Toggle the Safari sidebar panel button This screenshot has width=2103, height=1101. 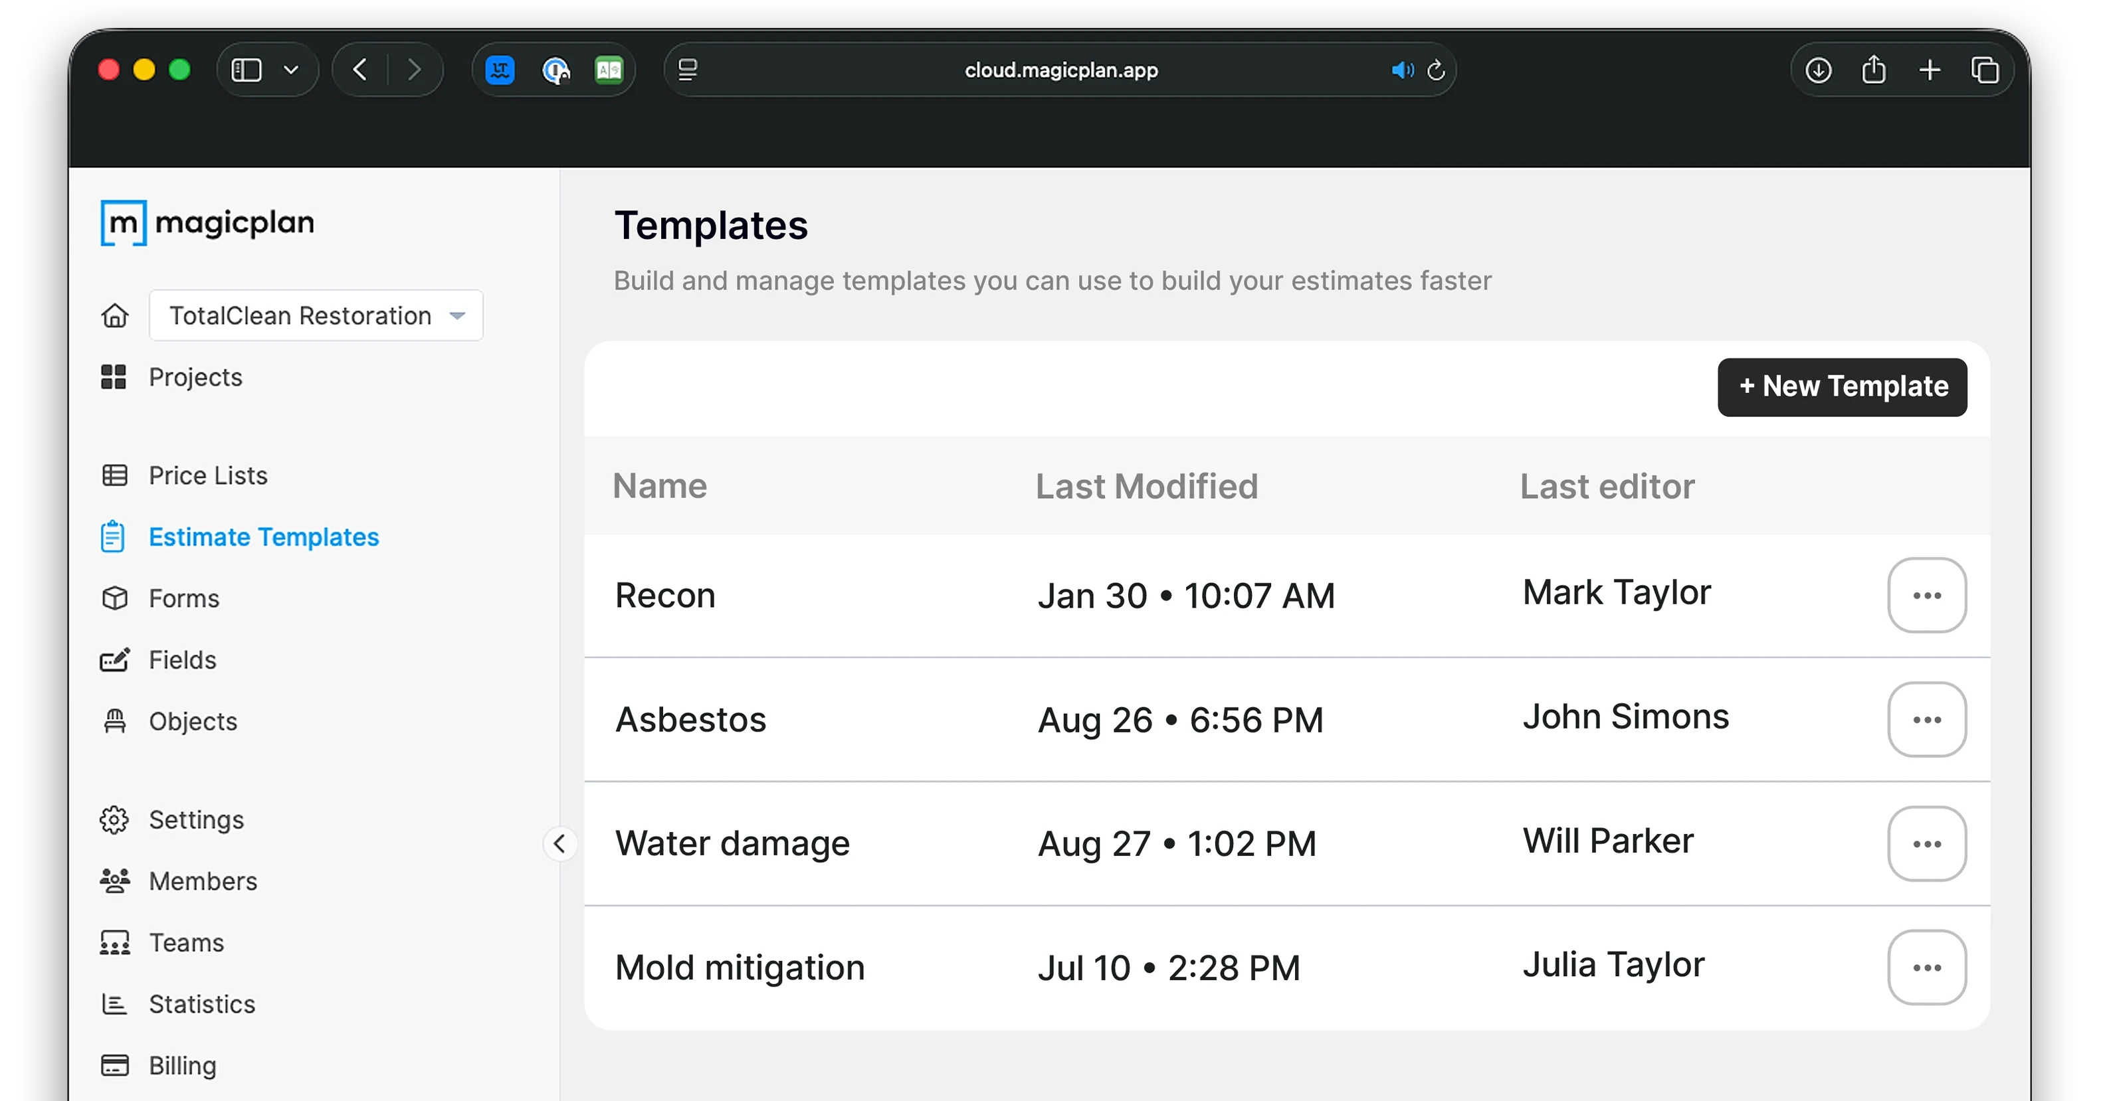246,70
